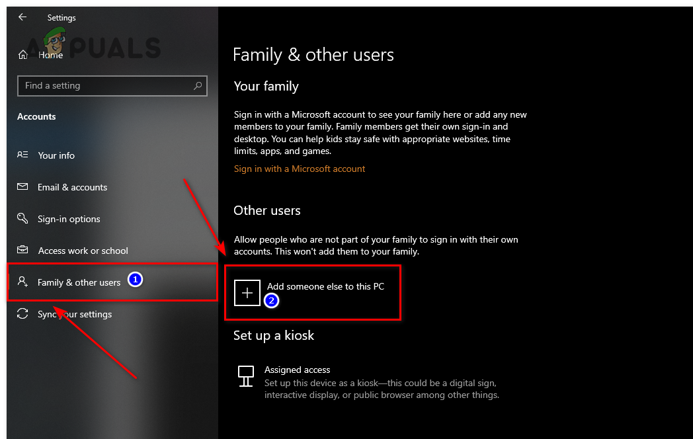Image resolution: width=693 pixels, height=439 pixels.
Task: Click the Your info person icon
Action: pos(23,155)
